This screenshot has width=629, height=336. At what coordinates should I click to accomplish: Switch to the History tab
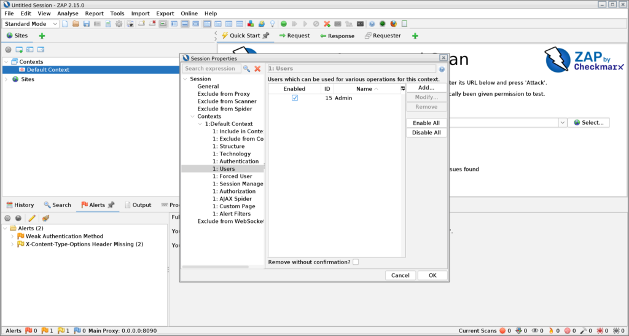(x=20, y=205)
